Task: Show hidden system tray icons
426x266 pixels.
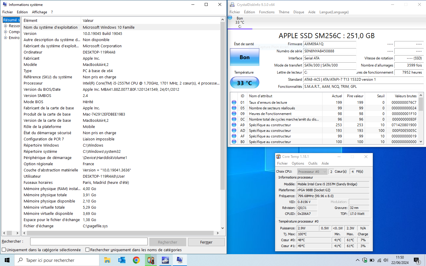Action: (357, 260)
